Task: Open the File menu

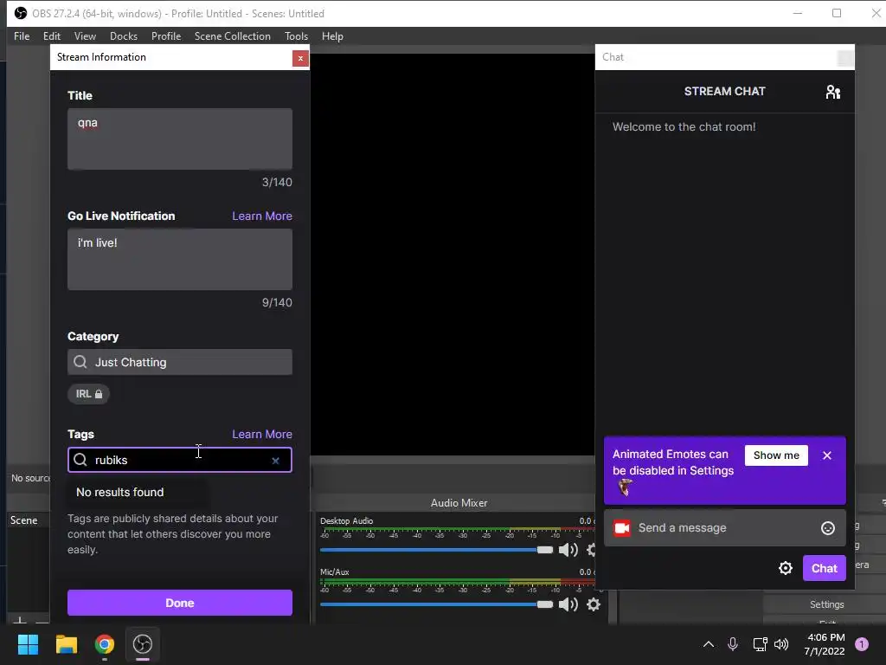Action: (22, 36)
